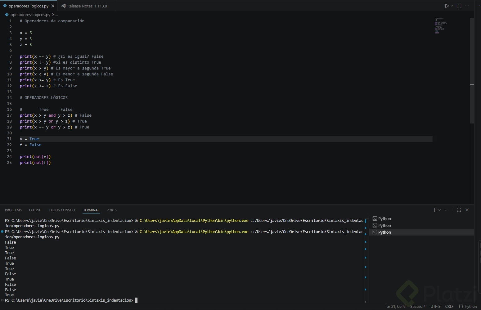Image resolution: width=481 pixels, height=310 pixels.
Task: Change indentation via Spaces: 4
Action: 418,307
